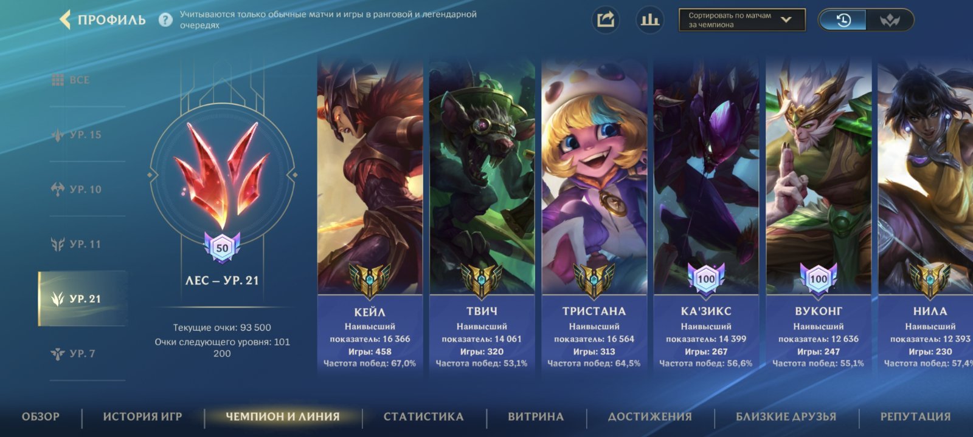Go back using the Профиль arrow
Image resolution: width=973 pixels, height=437 pixels.
coord(65,20)
